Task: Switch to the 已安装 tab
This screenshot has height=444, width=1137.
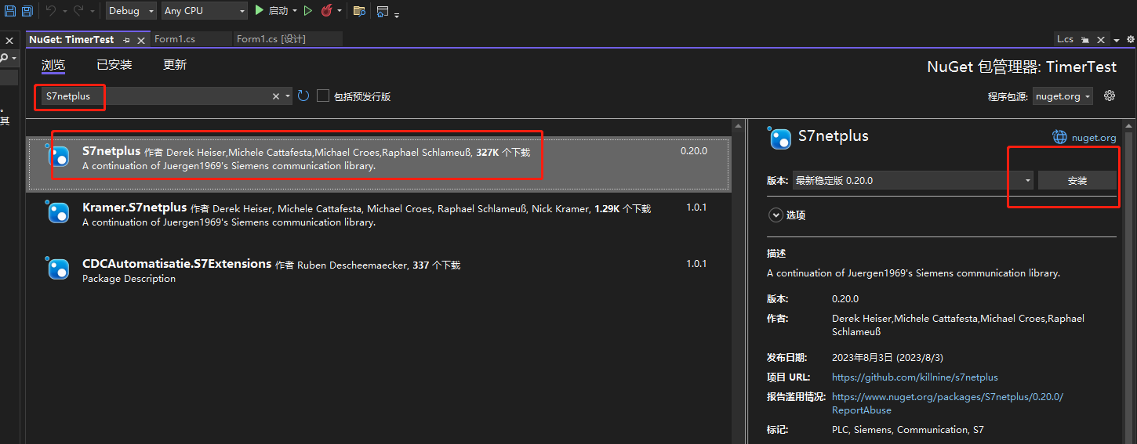Action: tap(114, 65)
